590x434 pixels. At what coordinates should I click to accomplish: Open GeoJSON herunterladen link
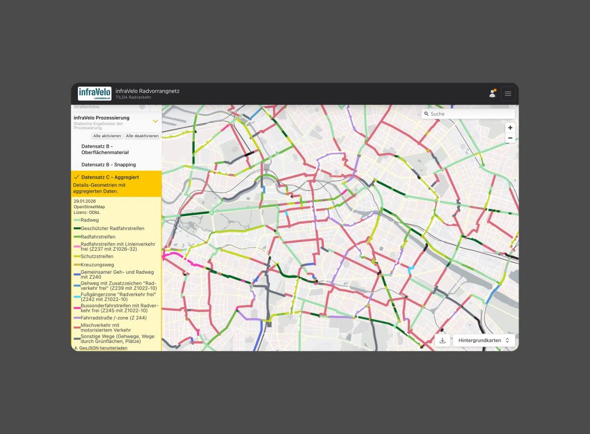coord(103,348)
